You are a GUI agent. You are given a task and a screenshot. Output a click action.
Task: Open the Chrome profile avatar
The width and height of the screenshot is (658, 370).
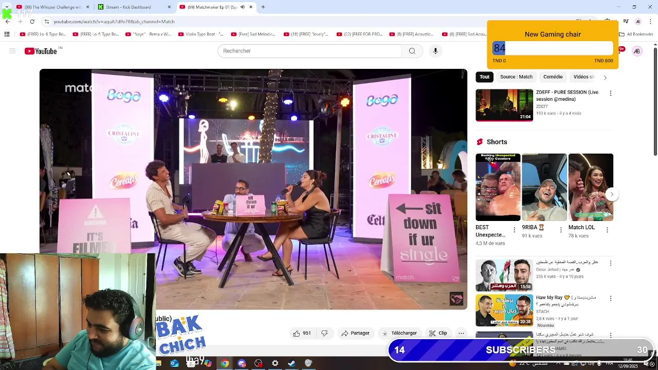638,22
